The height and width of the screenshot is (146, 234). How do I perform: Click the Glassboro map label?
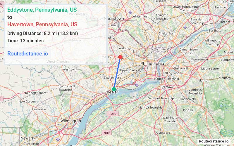[x=163, y=133]
